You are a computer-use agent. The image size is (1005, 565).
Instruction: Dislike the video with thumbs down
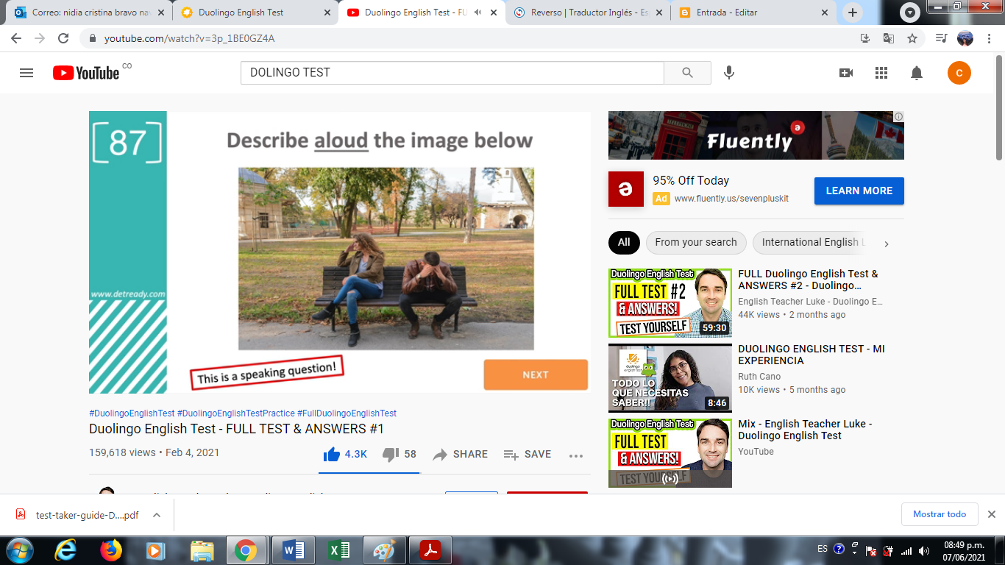391,454
